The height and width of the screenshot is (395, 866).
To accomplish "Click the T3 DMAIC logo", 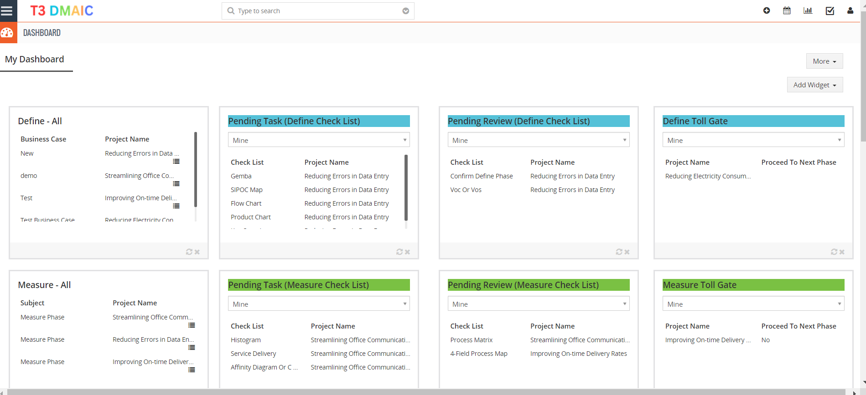I will tap(62, 11).
